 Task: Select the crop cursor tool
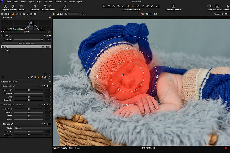click(x=119, y=6)
